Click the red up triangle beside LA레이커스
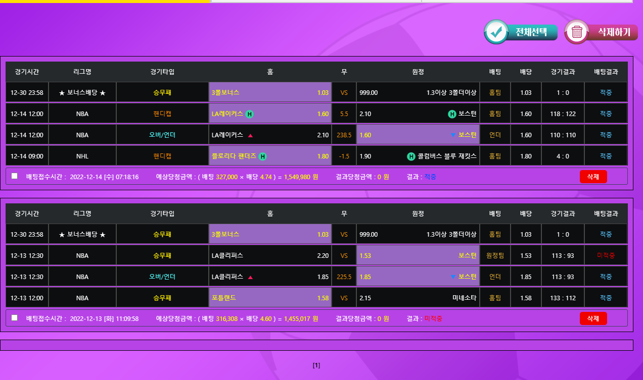The width and height of the screenshot is (643, 380). pyautogui.click(x=250, y=135)
